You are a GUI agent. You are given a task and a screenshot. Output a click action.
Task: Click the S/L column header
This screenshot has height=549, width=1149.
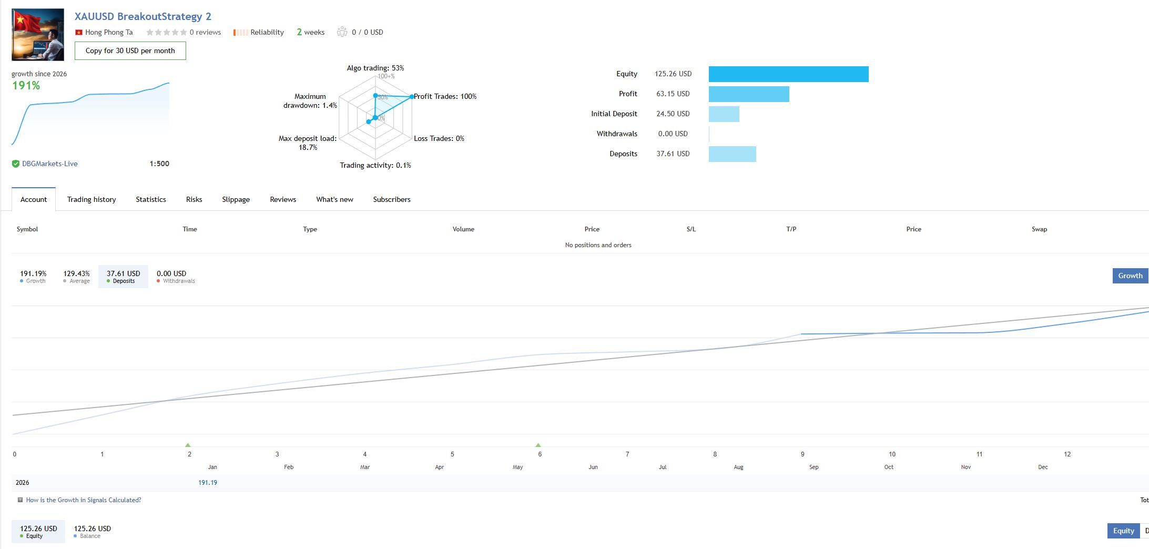691,229
